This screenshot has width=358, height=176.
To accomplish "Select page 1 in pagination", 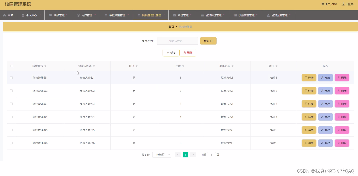I will (185, 155).
